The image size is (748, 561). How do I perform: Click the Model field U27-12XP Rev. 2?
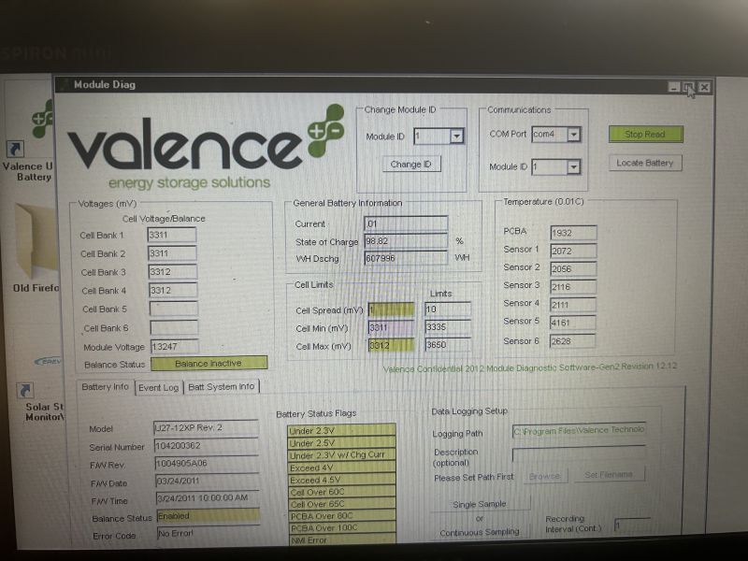tap(206, 428)
